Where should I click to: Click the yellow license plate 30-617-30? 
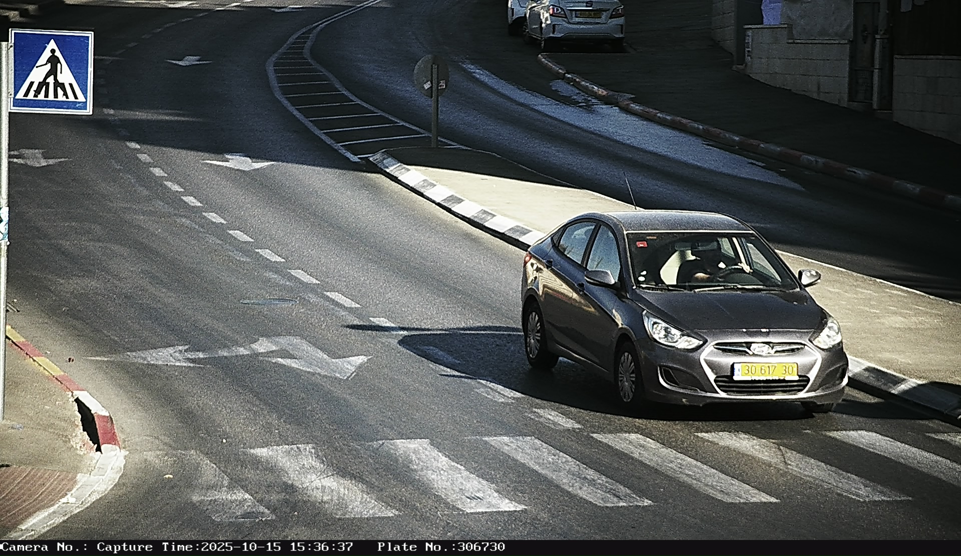[765, 370]
